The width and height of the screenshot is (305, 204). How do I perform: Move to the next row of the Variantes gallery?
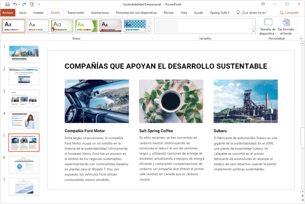(x=254, y=26)
